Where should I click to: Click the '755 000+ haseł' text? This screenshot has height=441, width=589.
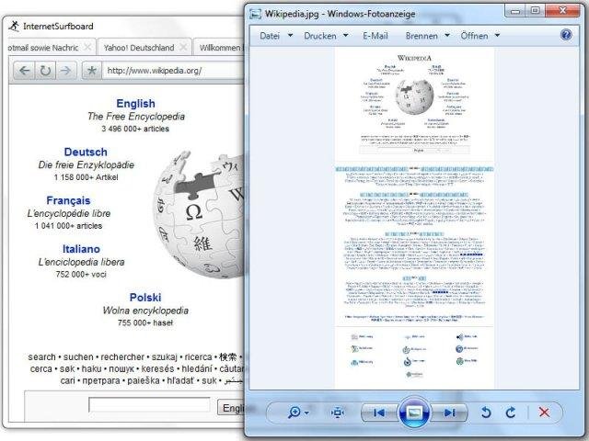point(145,322)
